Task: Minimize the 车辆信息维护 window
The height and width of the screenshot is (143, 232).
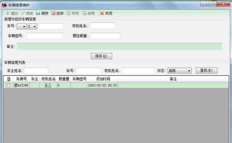Action: point(204,4)
